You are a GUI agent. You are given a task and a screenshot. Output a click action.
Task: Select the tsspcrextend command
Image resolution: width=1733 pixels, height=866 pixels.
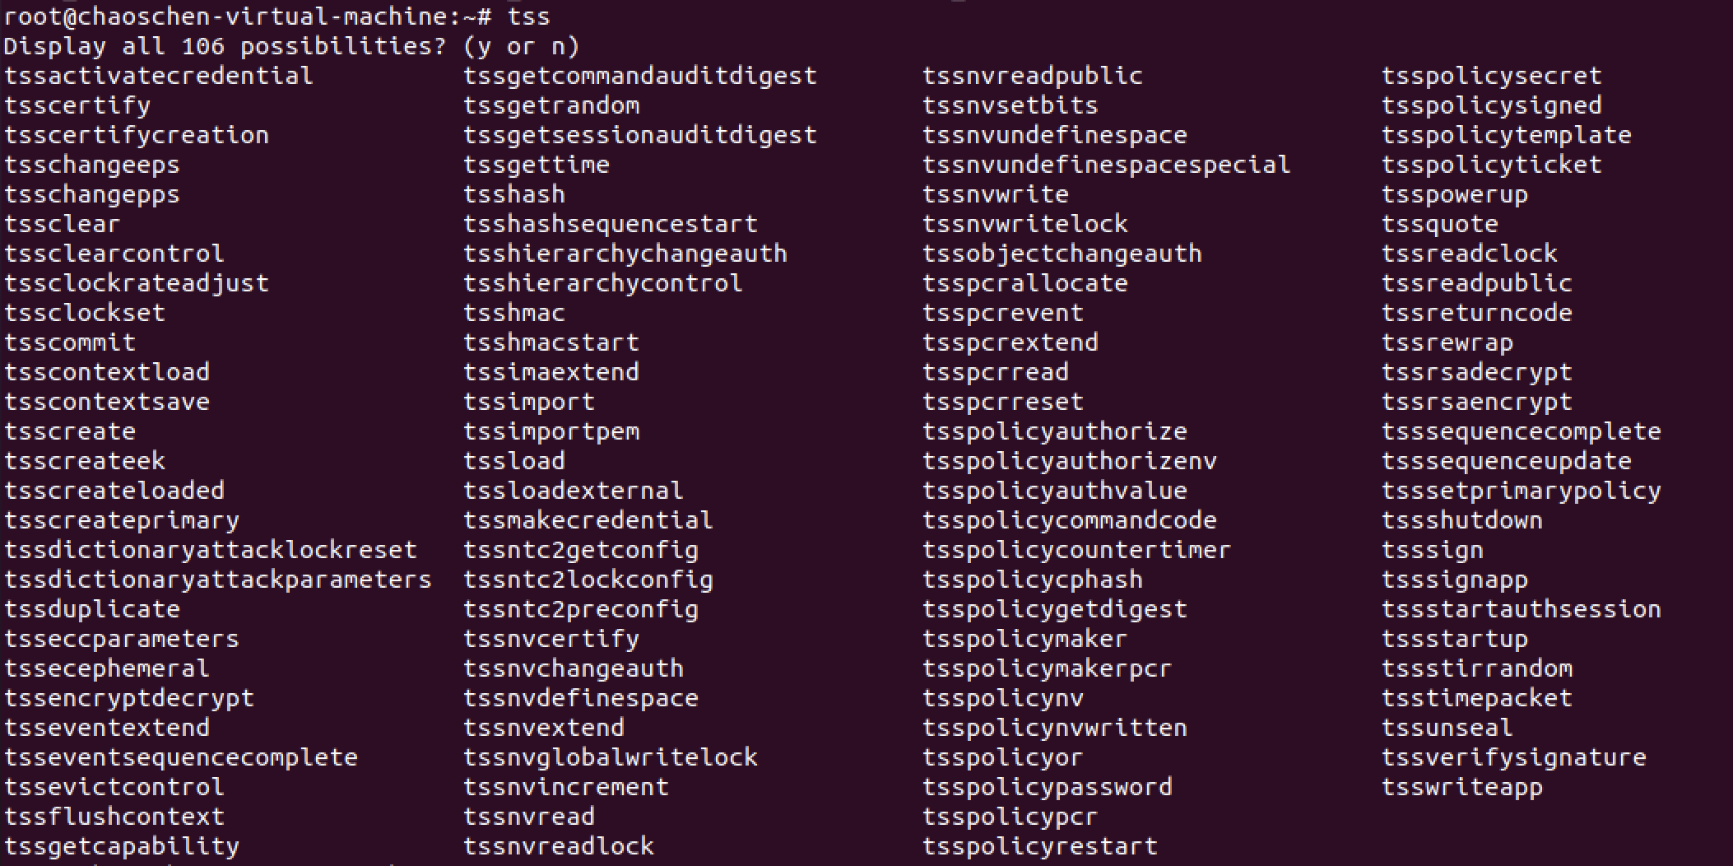pyautogui.click(x=1011, y=342)
